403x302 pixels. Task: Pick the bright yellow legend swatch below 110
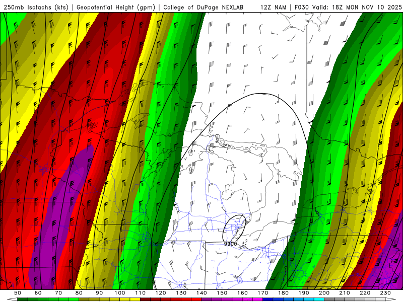pos(135,299)
